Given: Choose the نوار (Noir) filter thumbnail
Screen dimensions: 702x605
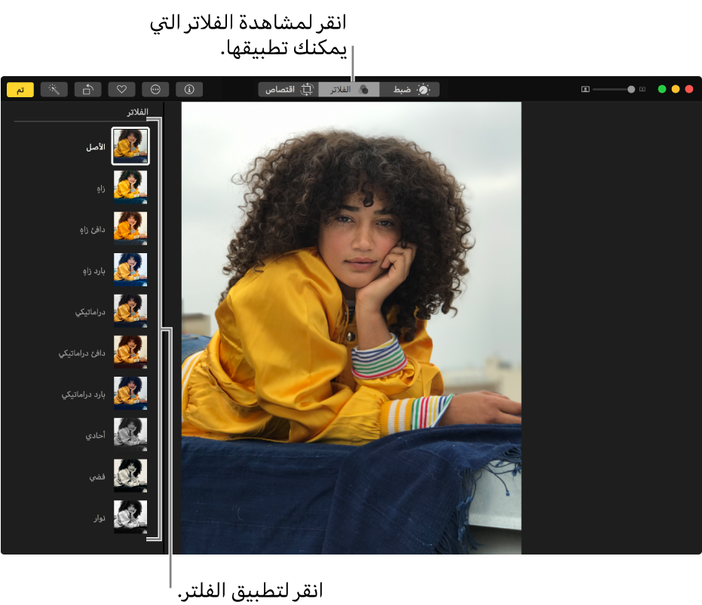Looking at the screenshot, I should [x=130, y=517].
